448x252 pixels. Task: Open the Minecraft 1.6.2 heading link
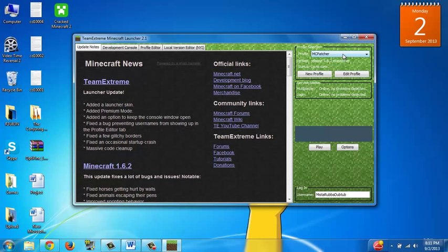108,166
